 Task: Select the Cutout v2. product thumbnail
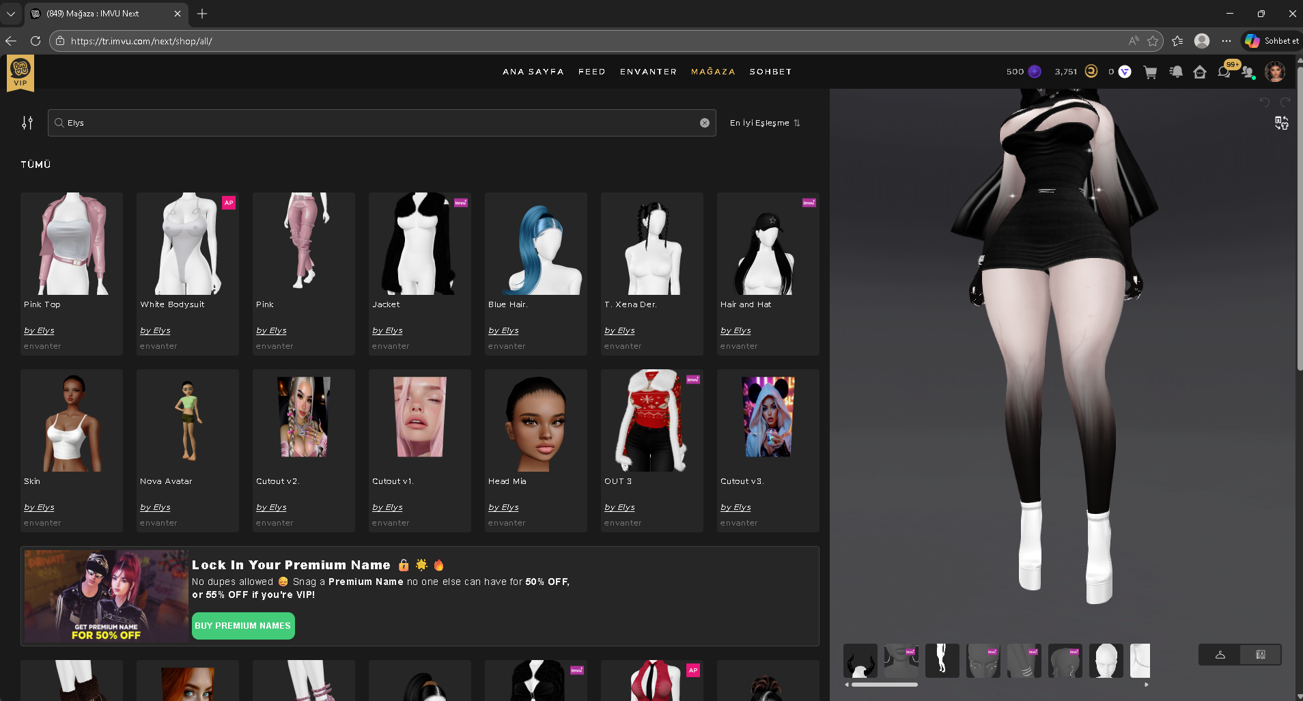[304, 420]
